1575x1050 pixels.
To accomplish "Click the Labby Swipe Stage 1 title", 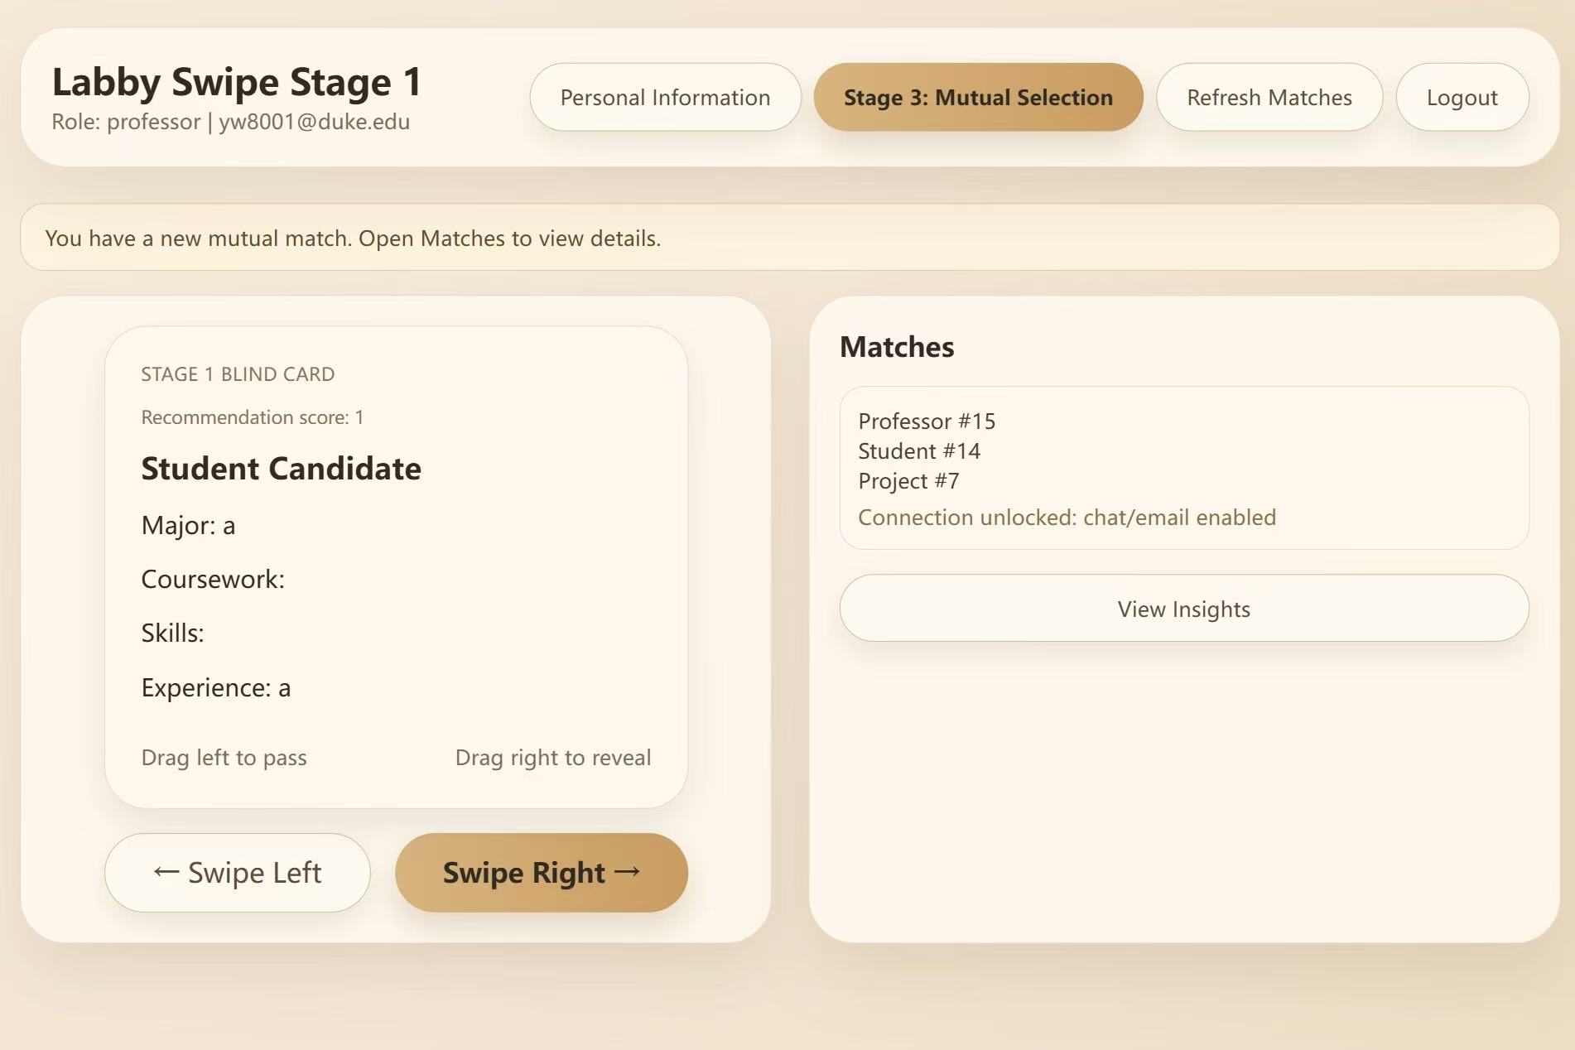I will pyautogui.click(x=237, y=81).
